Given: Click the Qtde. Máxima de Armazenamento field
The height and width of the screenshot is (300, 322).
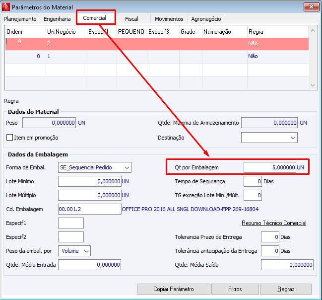Looking at the screenshot, I should click(x=269, y=123).
